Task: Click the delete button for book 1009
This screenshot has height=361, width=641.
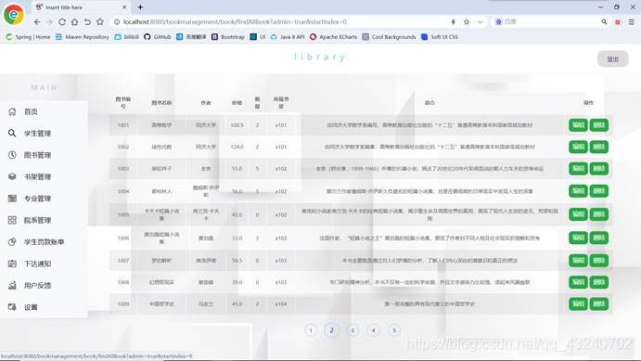Action: coord(599,303)
